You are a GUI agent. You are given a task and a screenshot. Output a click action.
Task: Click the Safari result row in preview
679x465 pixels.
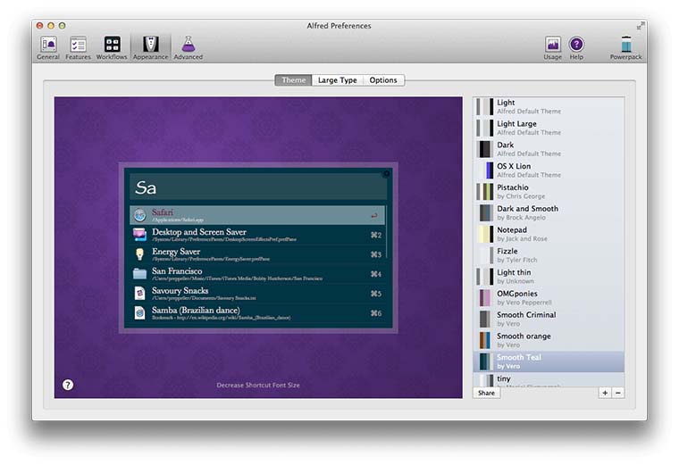[257, 215]
